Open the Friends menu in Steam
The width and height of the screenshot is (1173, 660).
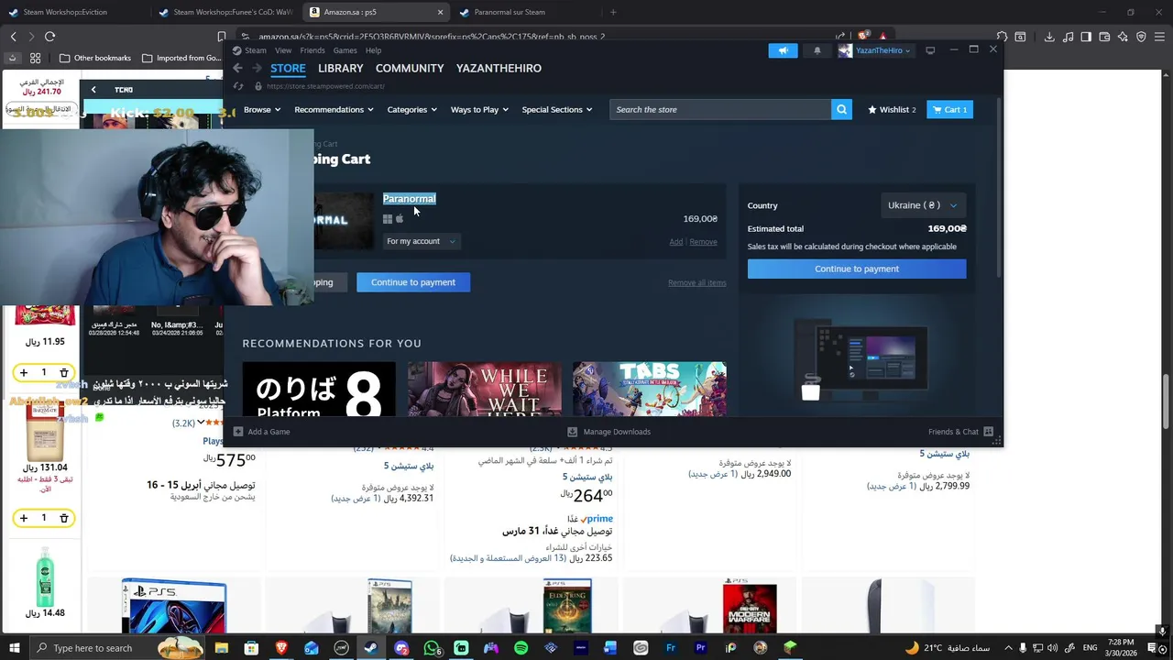312,50
